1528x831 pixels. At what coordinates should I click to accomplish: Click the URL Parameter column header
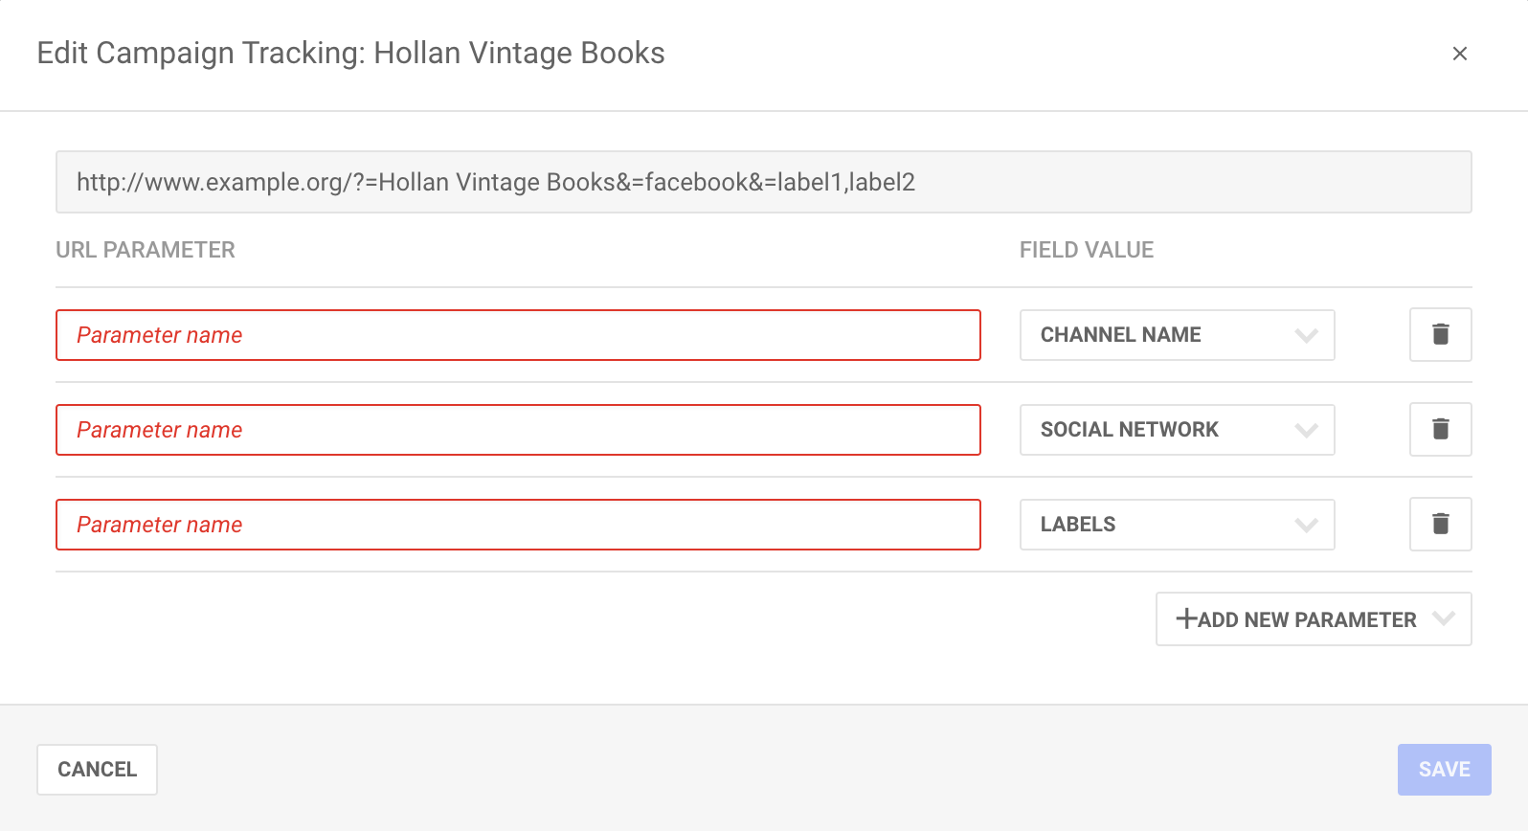(146, 250)
